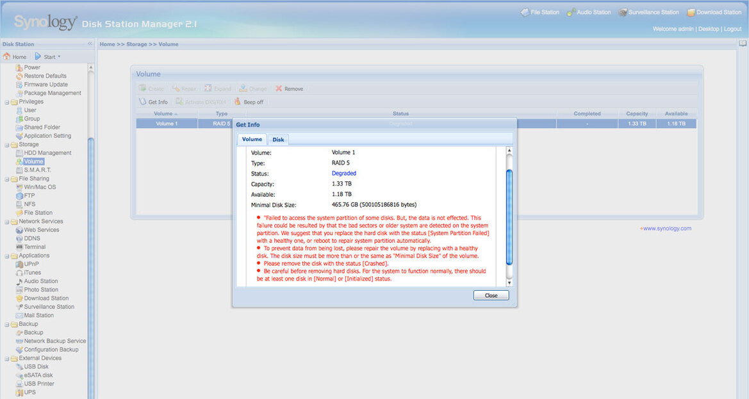Collapse the File Sharing tree folder
This screenshot has height=399, width=749.
6,179
